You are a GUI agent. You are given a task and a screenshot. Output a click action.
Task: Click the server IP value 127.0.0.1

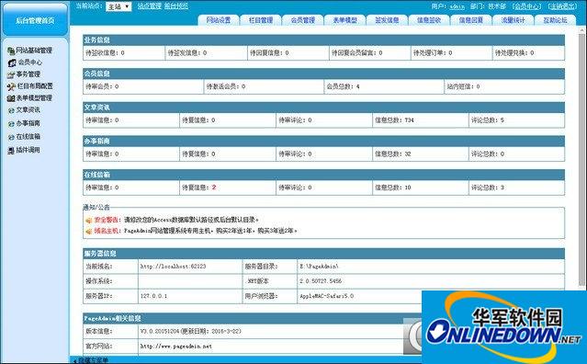point(153,296)
